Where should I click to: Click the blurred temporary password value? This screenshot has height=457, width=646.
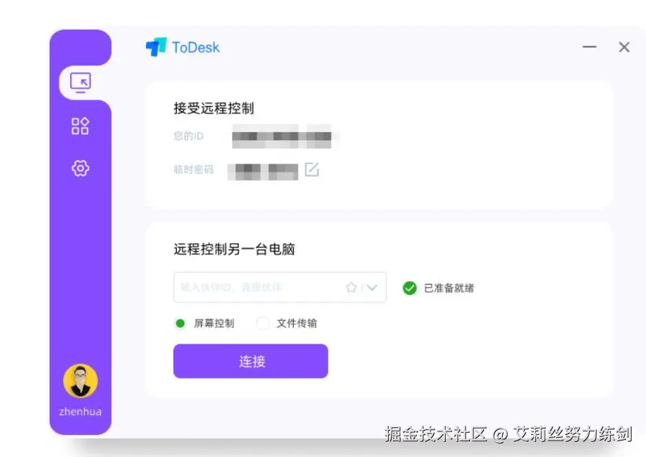(x=263, y=171)
